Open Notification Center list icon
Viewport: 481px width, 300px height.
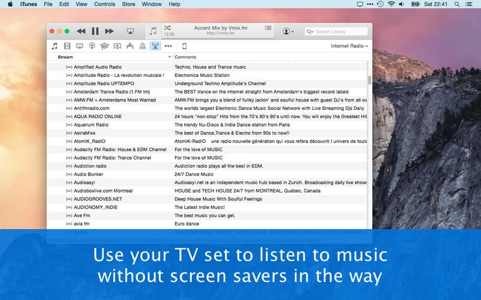469,4
